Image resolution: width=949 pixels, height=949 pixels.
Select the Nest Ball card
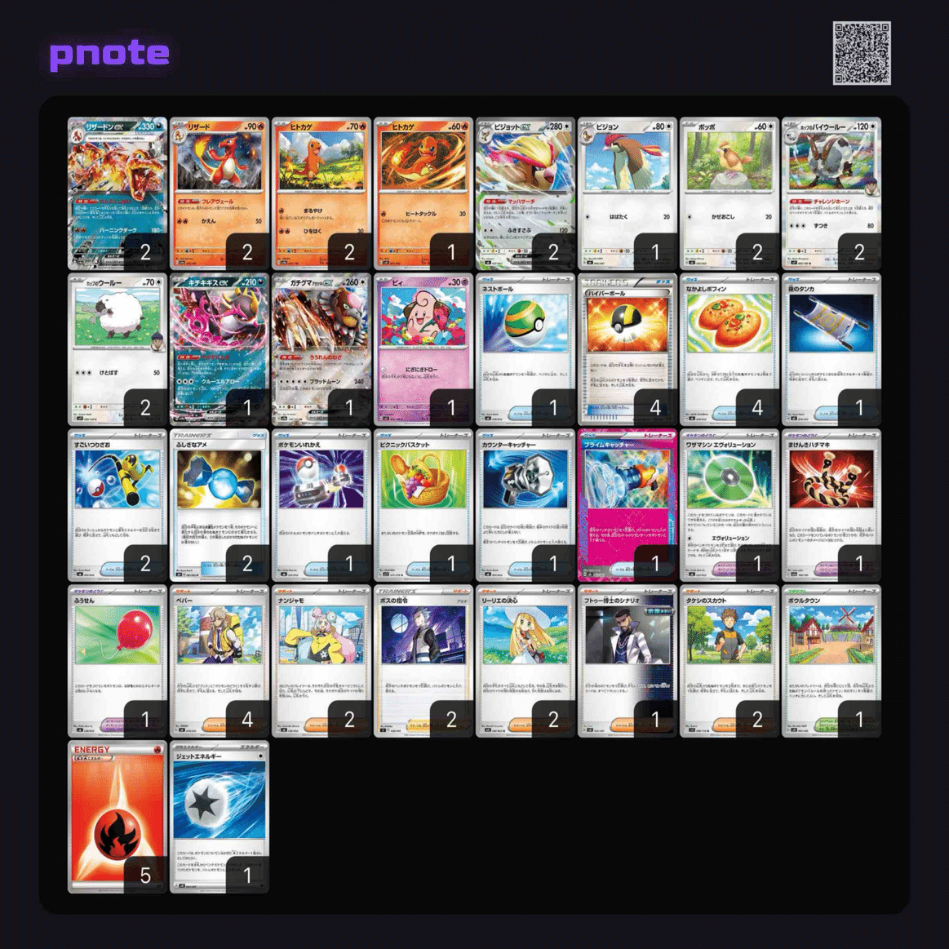click(525, 349)
